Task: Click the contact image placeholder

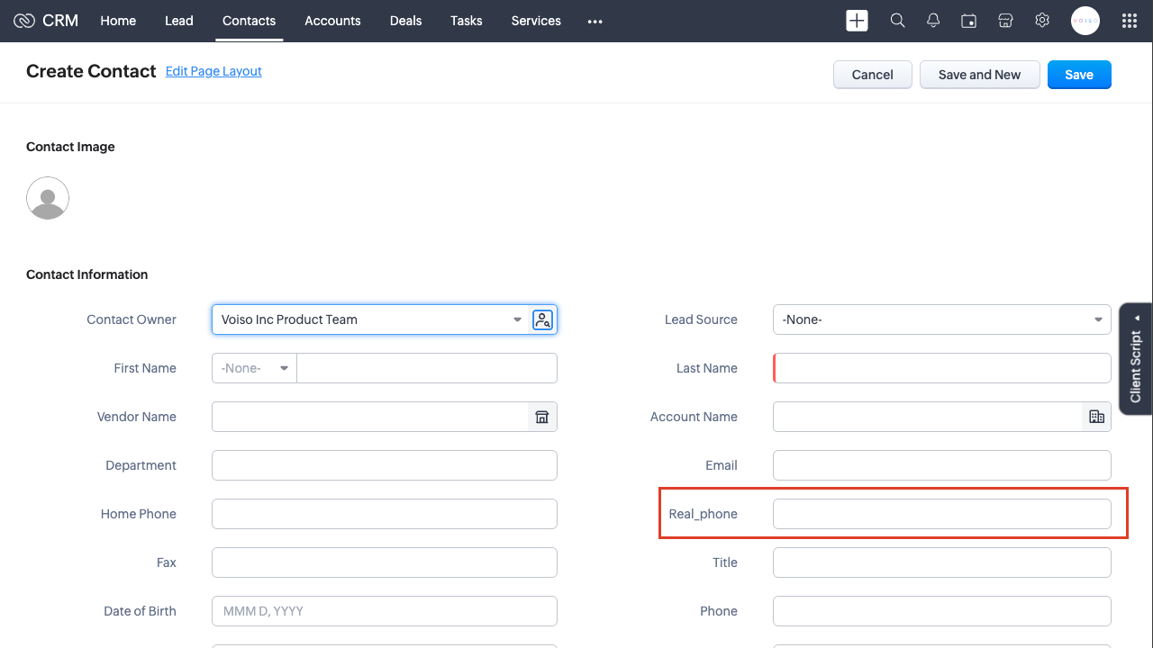Action: coord(47,197)
